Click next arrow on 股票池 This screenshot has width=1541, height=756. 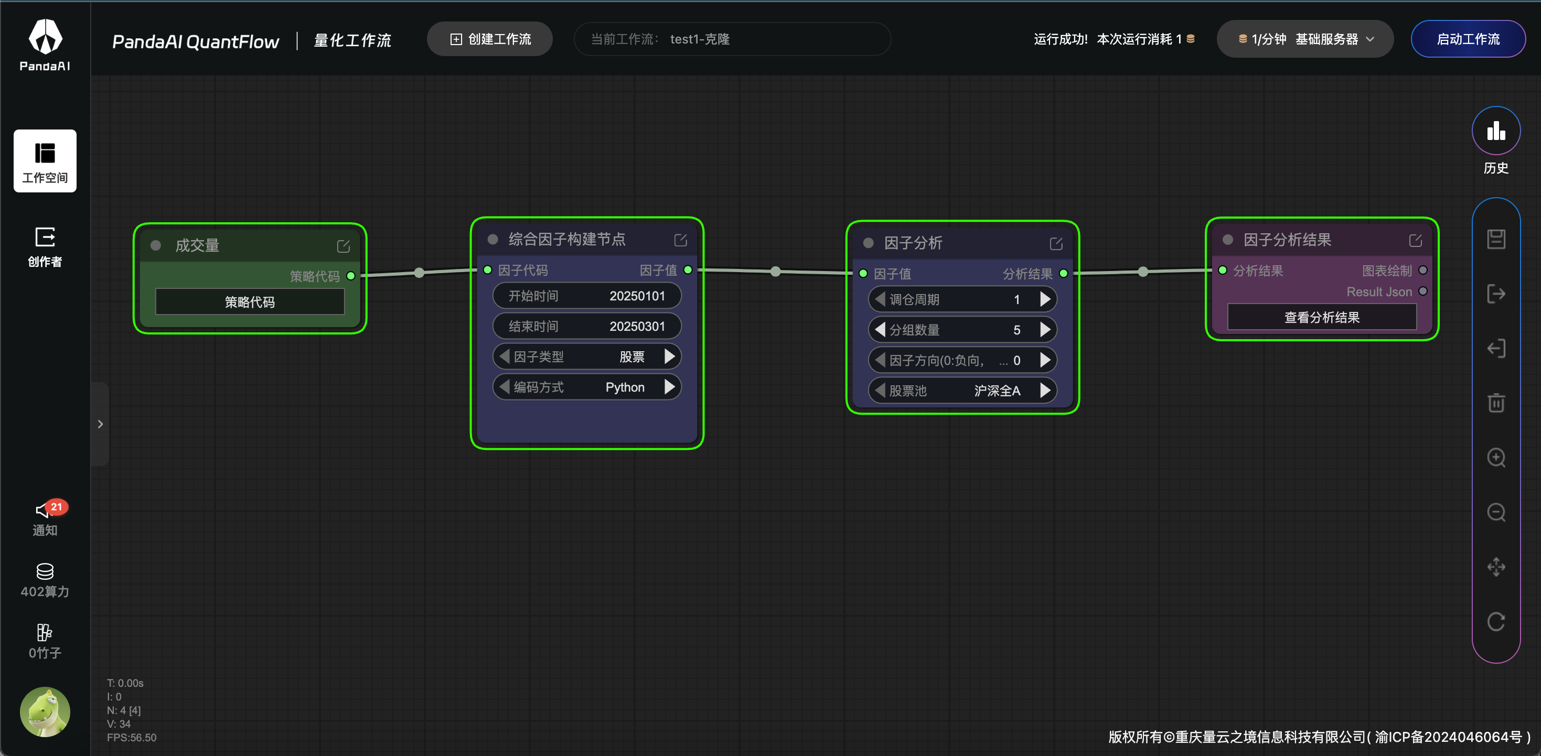click(1045, 391)
